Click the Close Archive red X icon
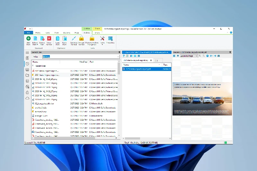257x171 pixels. [49, 38]
